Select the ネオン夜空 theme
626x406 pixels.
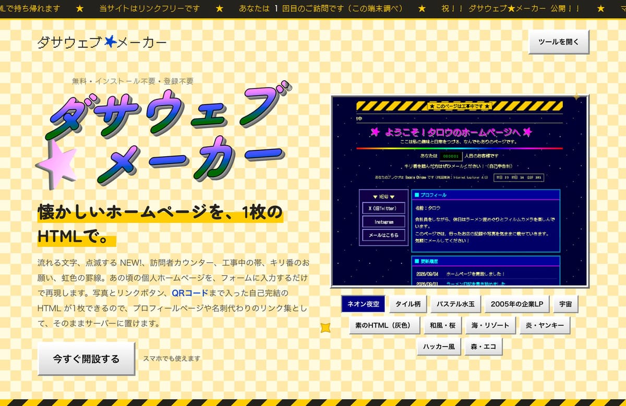click(x=363, y=304)
